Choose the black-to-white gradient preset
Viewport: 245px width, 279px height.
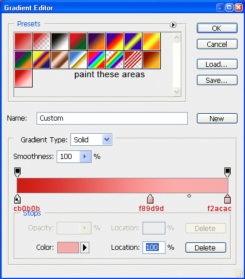pyautogui.click(x=60, y=42)
